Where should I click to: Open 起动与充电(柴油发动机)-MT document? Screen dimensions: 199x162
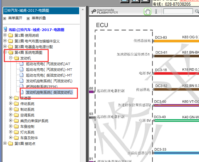pos(49,75)
